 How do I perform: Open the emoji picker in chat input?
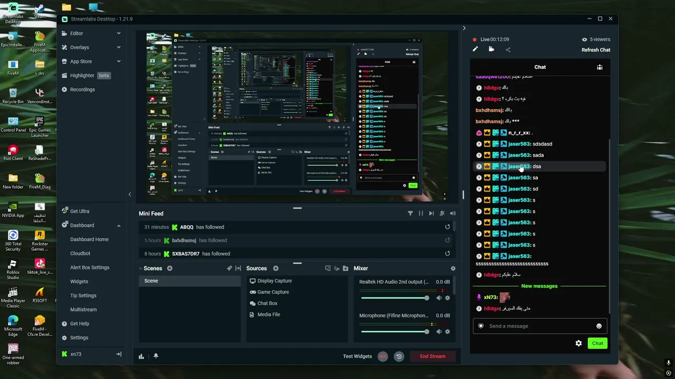(599, 326)
